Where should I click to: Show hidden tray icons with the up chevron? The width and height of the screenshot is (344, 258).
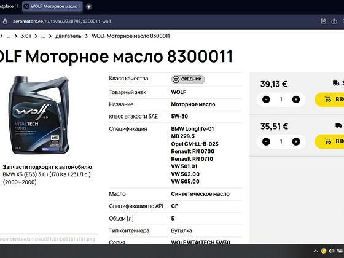(316, 251)
